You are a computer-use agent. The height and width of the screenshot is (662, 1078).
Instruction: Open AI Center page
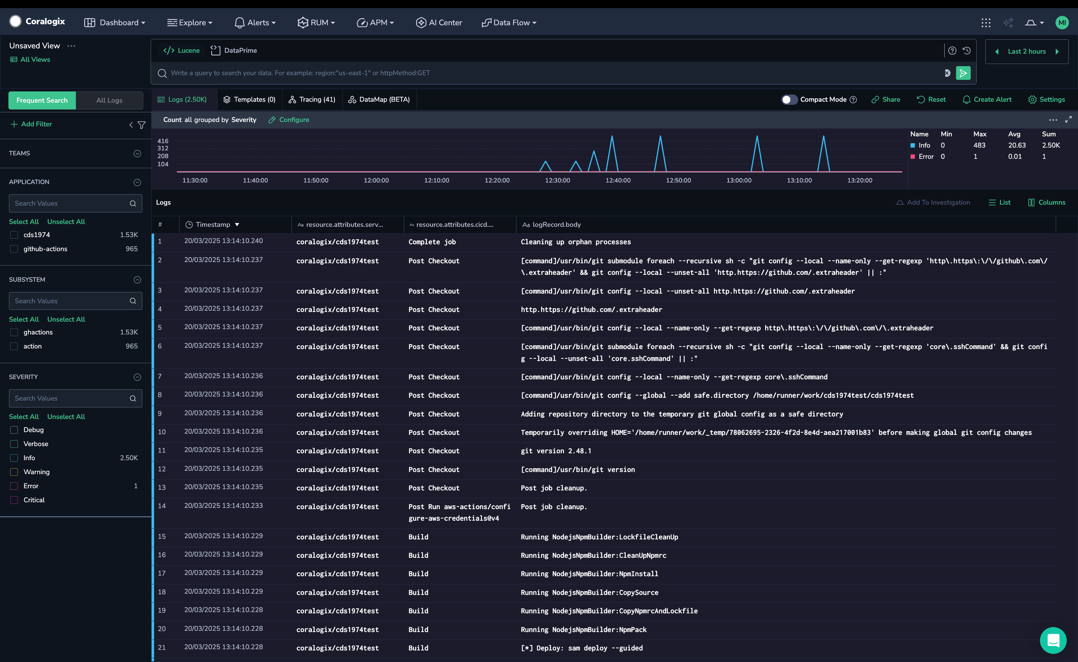pos(439,23)
